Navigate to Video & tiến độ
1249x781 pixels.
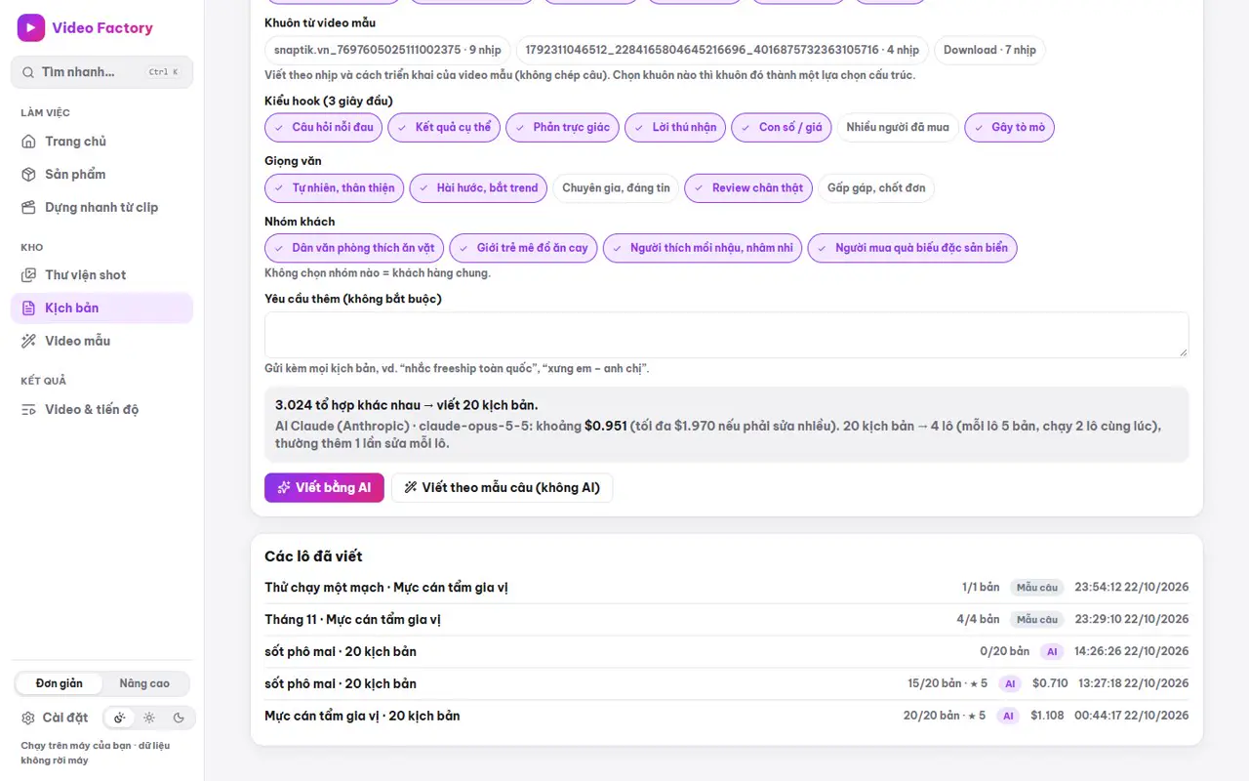pos(101,410)
